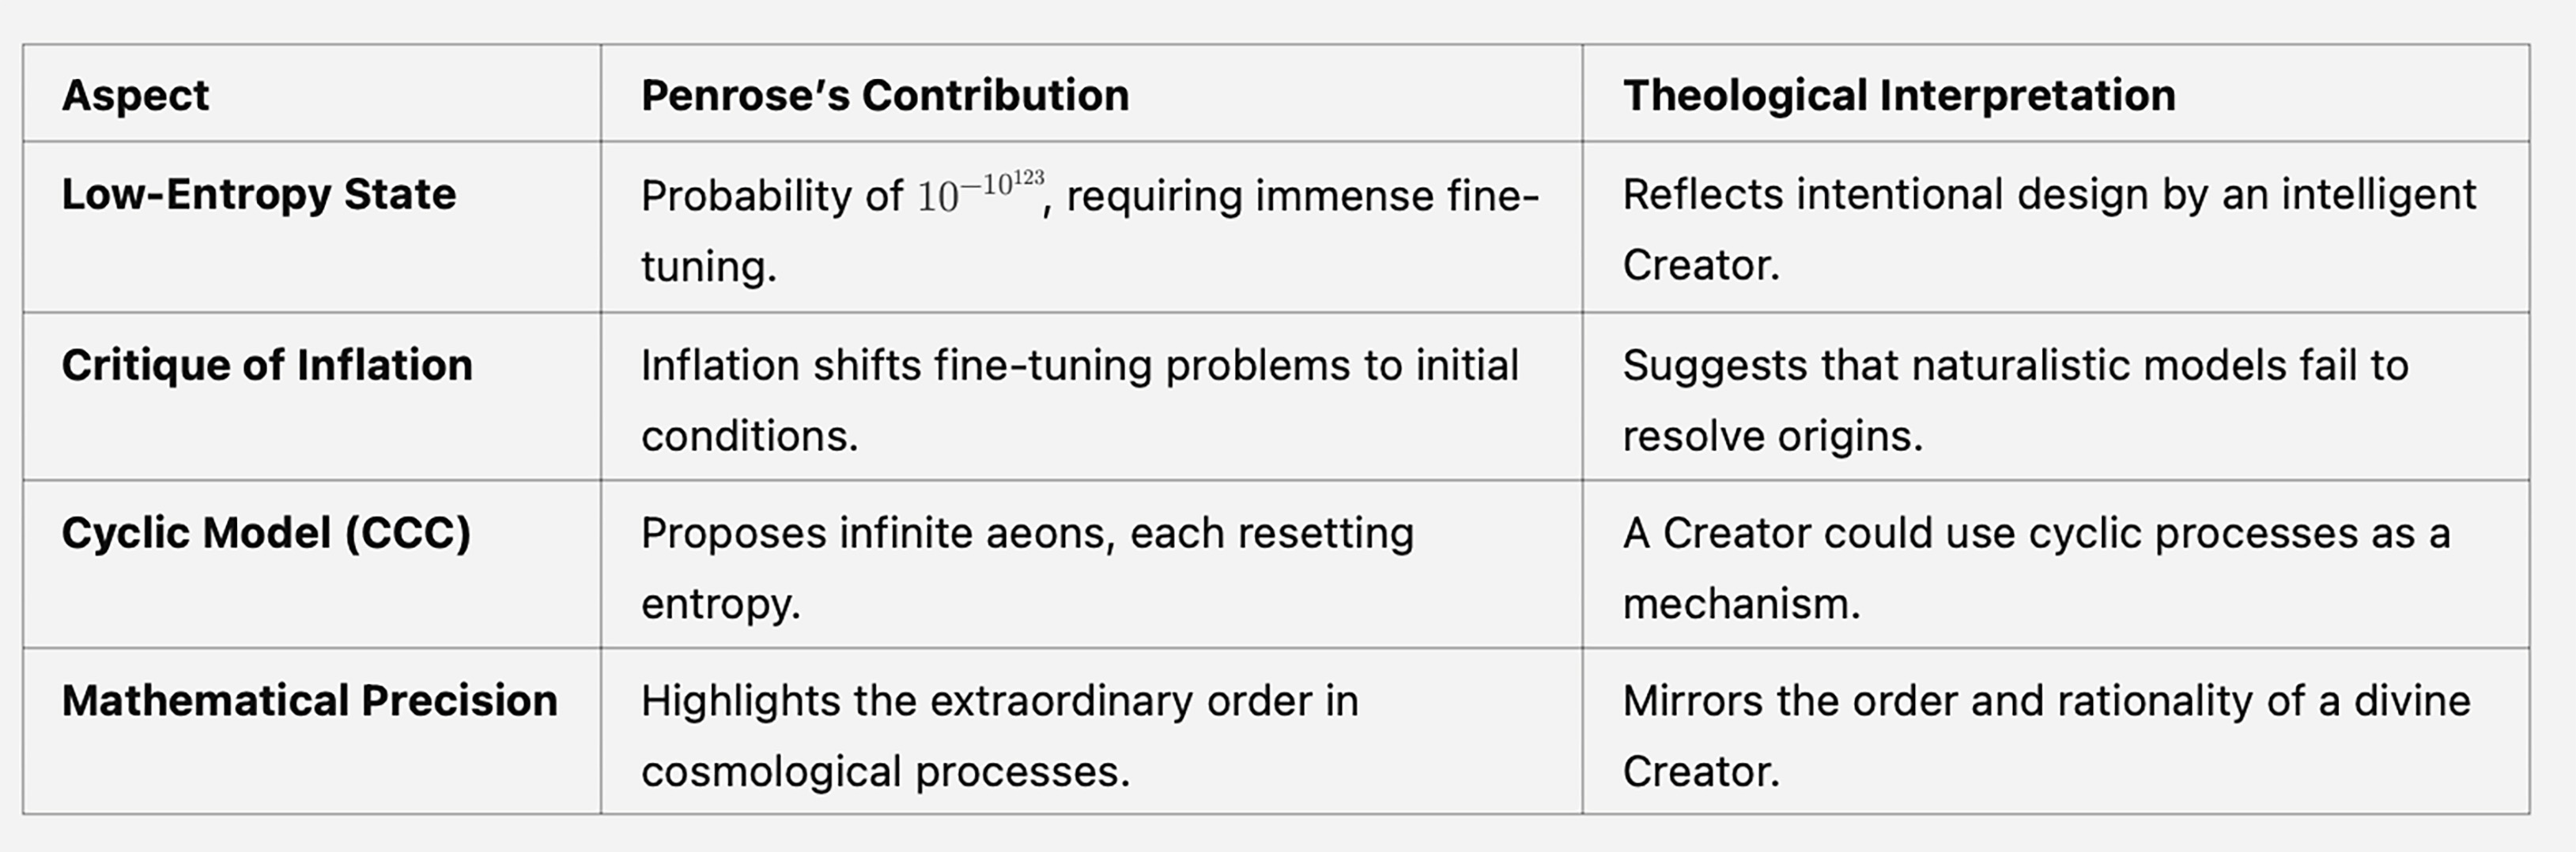The height and width of the screenshot is (852, 2576).
Task: Select the "Cyclic Model (CCC)" row label
Action: (x=266, y=533)
